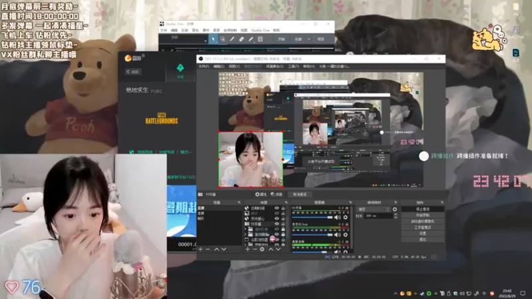Open the OBS 场景集合(S) menu
This screenshot has width=532, height=299.
coord(275,66)
